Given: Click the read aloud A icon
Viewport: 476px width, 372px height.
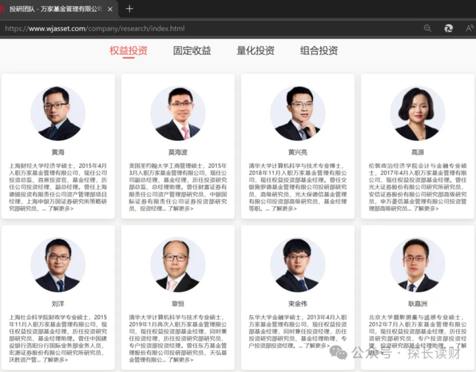Looking at the screenshot, I should click(470, 28).
